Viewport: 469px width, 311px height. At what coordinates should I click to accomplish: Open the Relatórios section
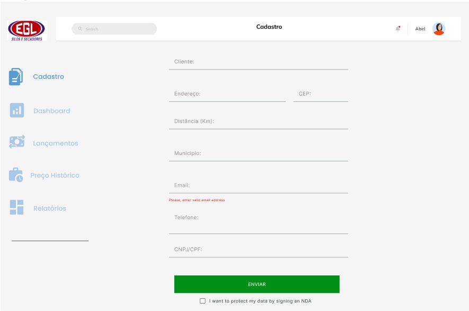click(50, 209)
